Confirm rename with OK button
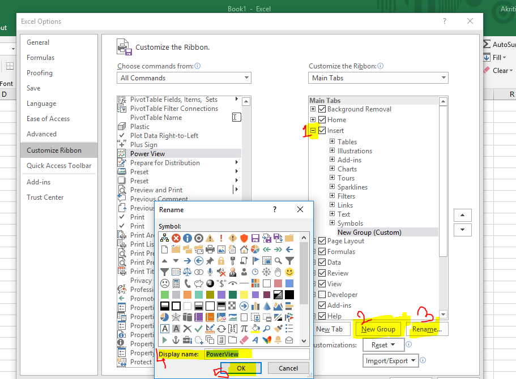This screenshot has height=379, width=516. point(241,368)
